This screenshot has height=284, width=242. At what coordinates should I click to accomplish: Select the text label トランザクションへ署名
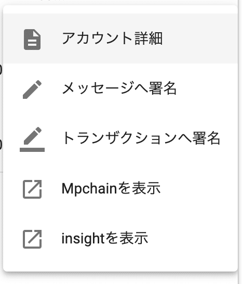pyautogui.click(x=141, y=138)
